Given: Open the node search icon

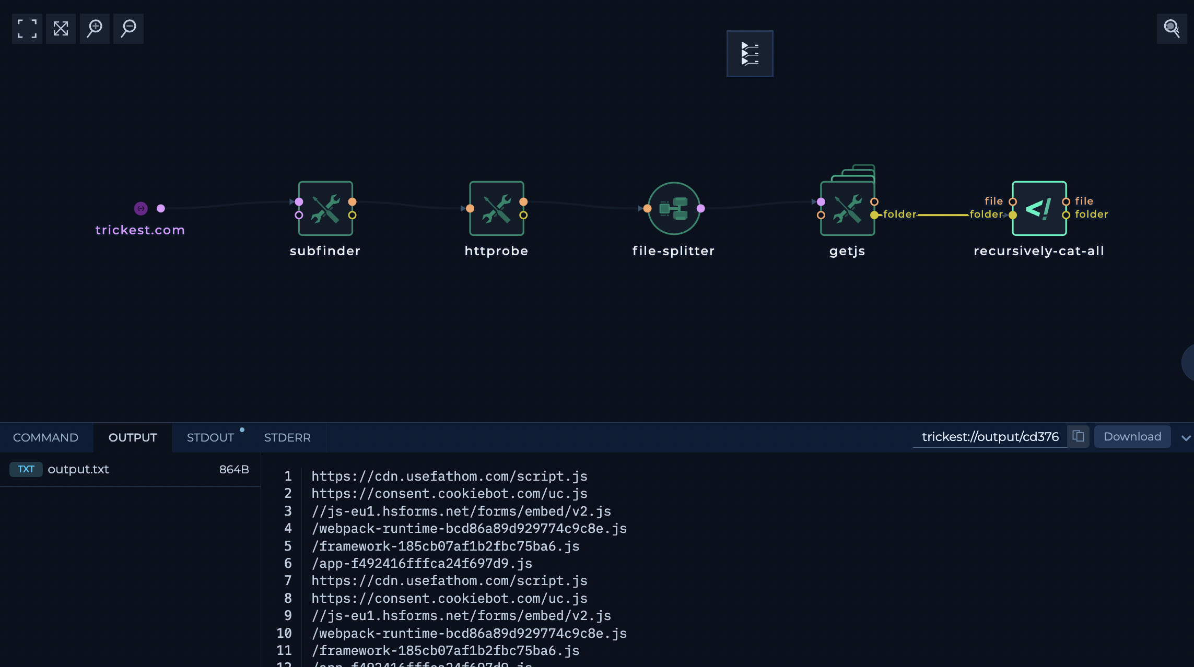Looking at the screenshot, I should pos(1172,29).
